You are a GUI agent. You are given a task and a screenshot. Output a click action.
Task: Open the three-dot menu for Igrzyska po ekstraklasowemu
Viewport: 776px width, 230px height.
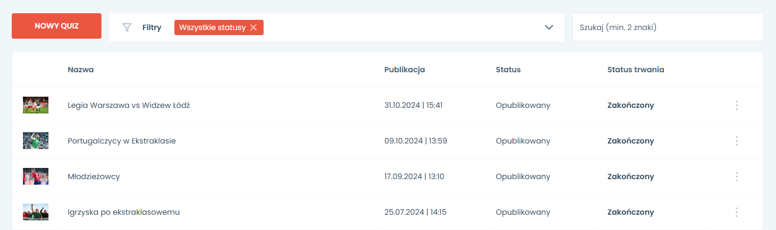736,212
